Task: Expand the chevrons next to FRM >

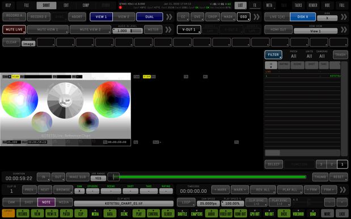Action: (342, 190)
